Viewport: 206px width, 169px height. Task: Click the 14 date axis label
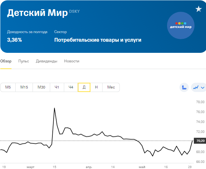[x=113, y=167]
